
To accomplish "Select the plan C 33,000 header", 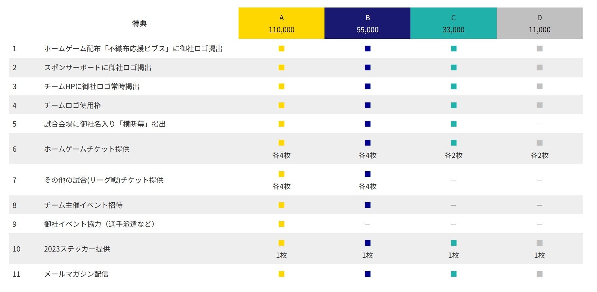I will coord(454,23).
